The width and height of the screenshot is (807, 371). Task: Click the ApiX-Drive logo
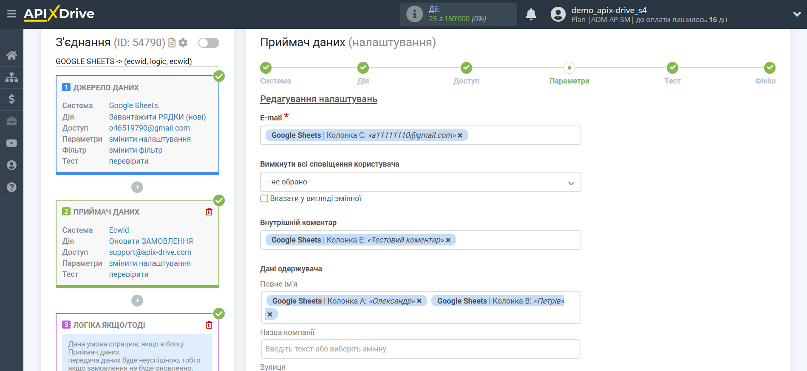(x=59, y=14)
